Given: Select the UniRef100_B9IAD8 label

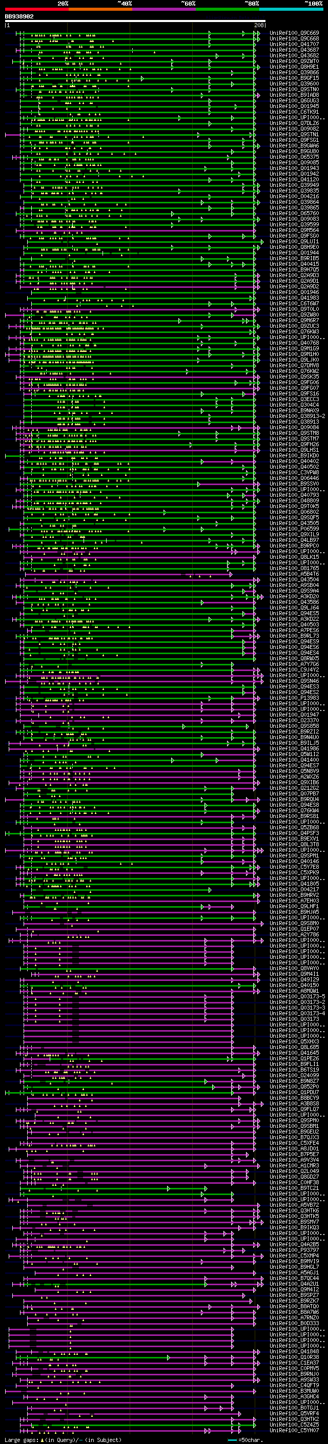Looking at the screenshot, I should click(x=294, y=95).
